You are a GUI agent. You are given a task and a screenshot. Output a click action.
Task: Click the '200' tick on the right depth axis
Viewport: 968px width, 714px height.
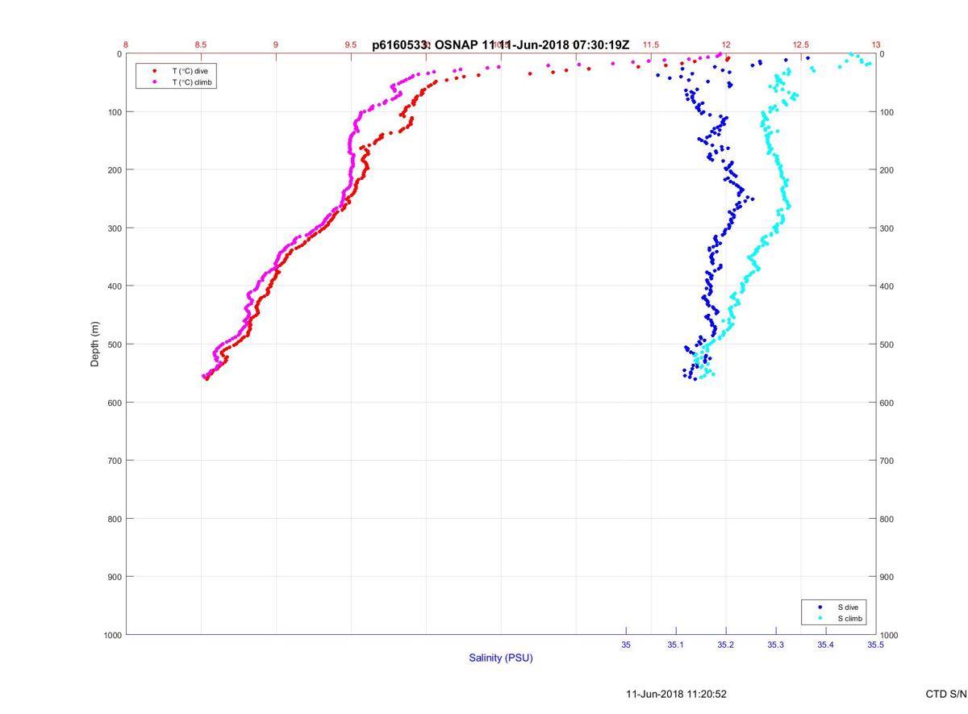coord(888,170)
